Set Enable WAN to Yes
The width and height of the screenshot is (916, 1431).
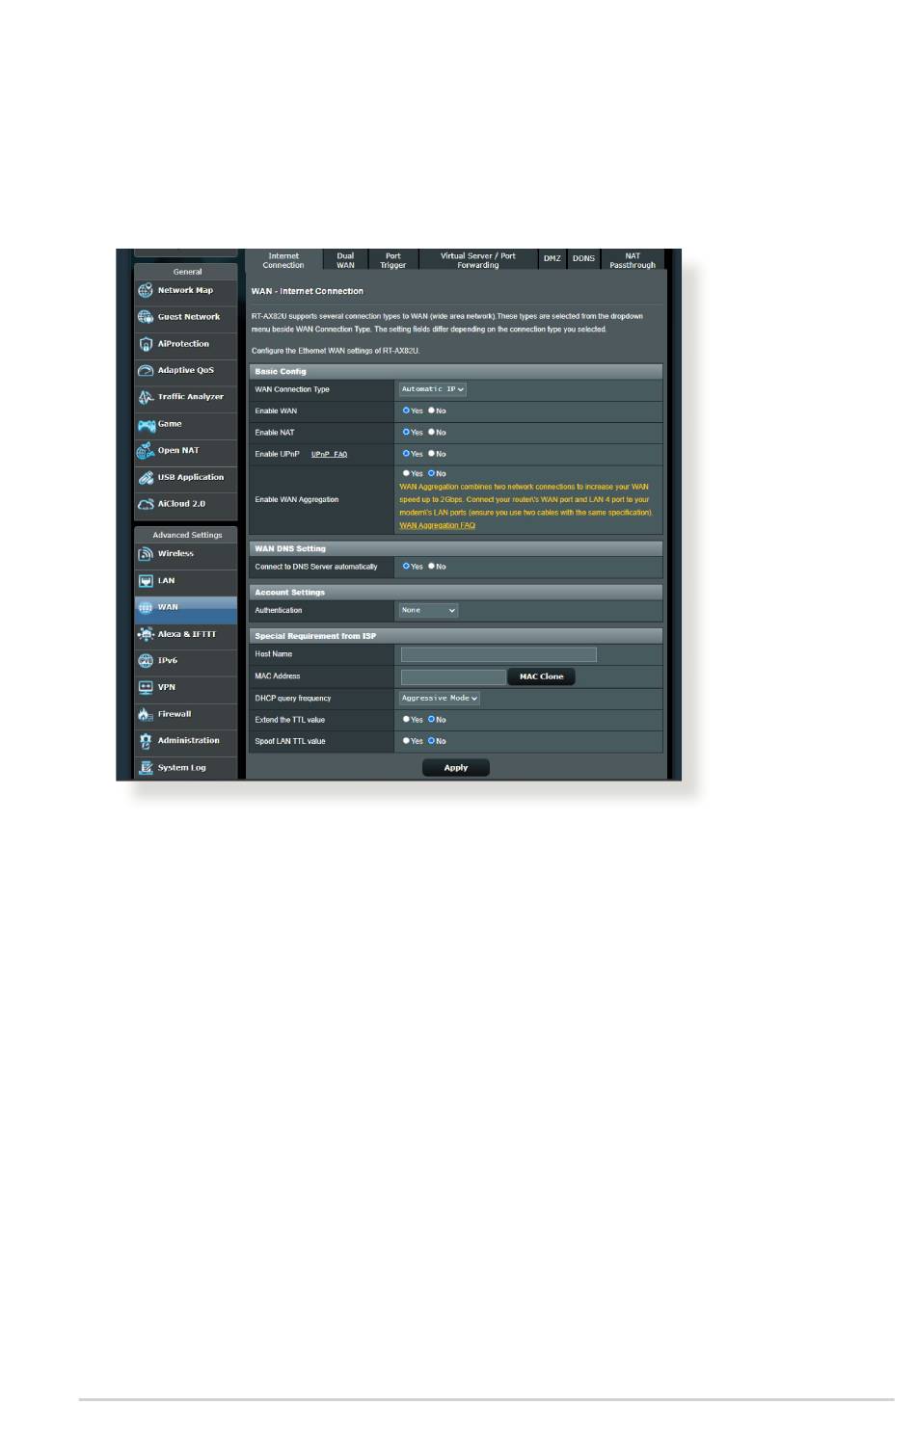pyautogui.click(x=406, y=411)
